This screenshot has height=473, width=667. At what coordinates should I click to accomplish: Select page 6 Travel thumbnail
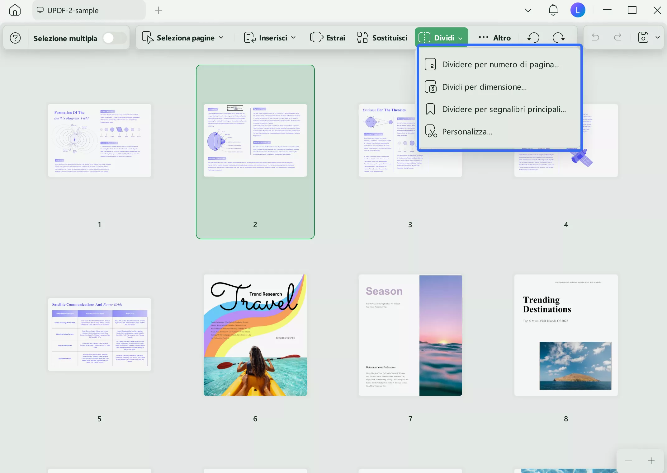(x=255, y=335)
